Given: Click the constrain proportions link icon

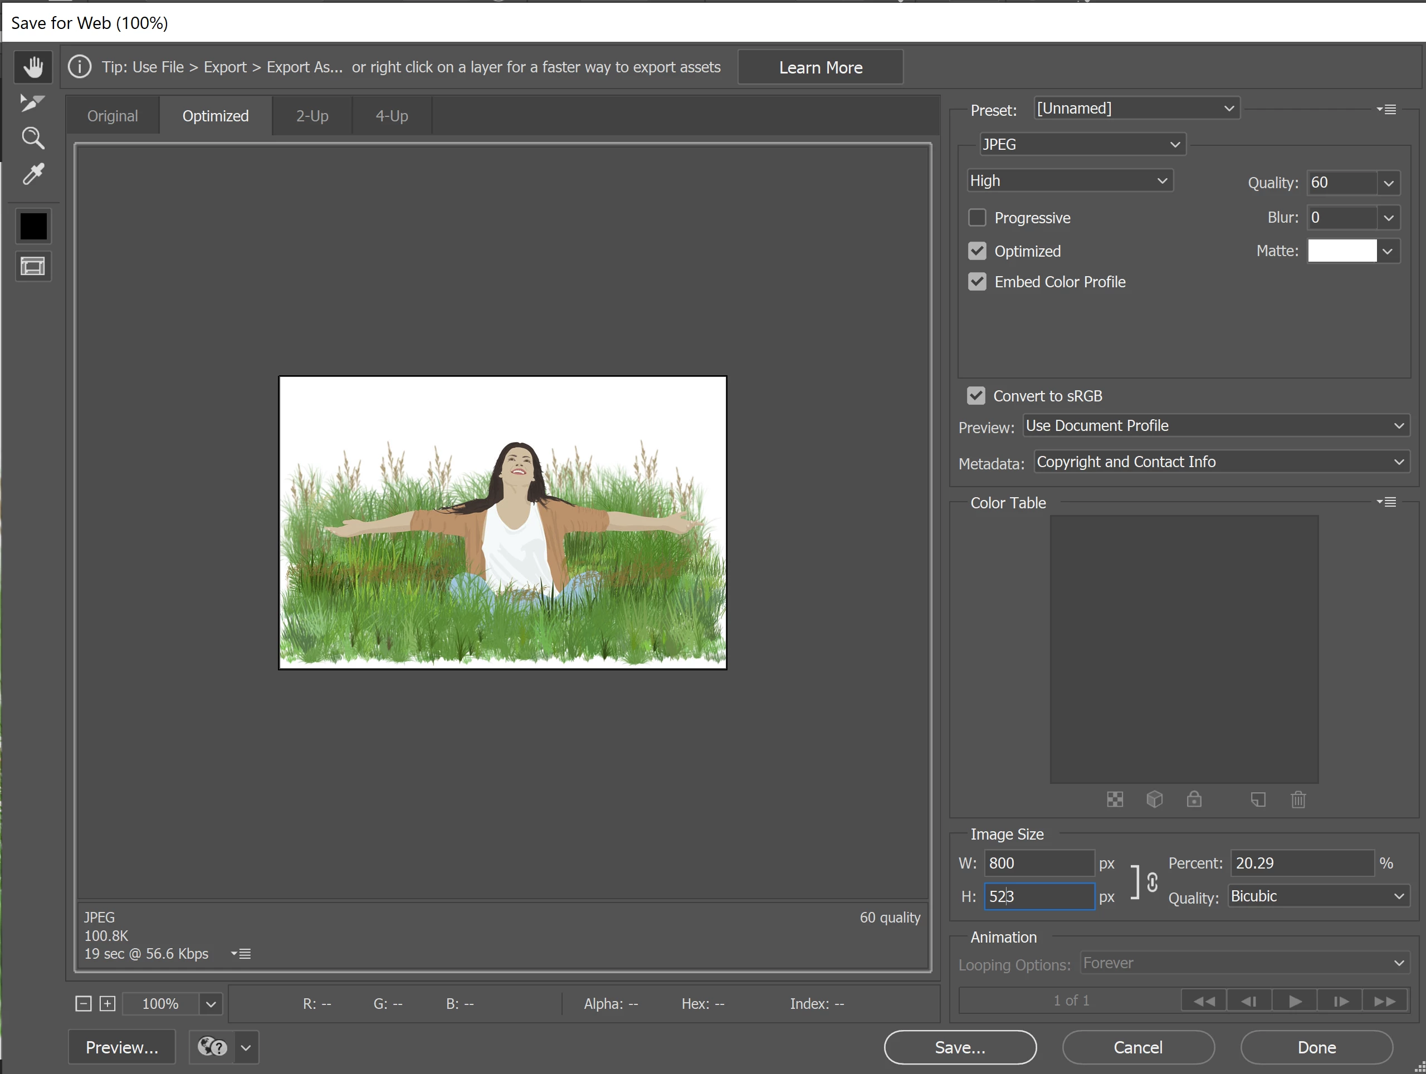Looking at the screenshot, I should click(1152, 881).
